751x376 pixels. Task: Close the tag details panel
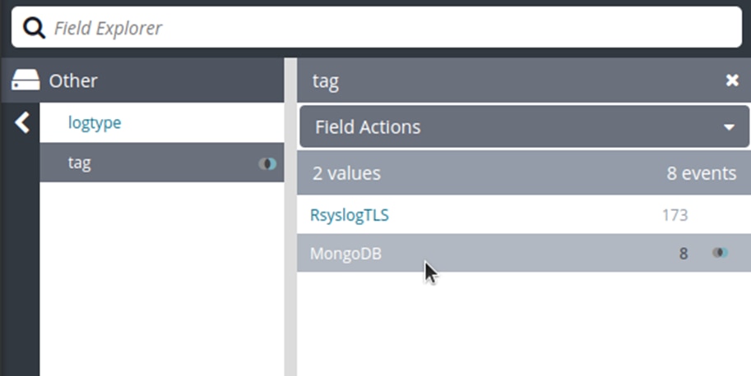tap(731, 80)
